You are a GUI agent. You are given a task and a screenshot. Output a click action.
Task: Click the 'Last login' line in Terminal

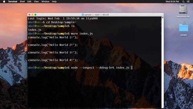click(x=63, y=18)
